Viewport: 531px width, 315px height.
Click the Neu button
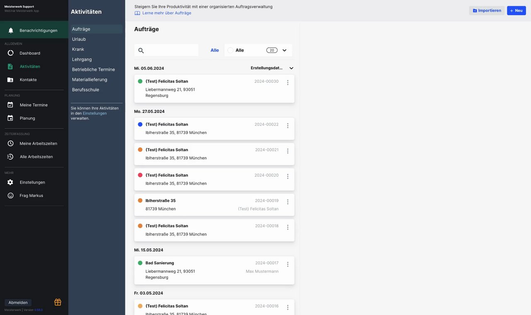pyautogui.click(x=516, y=10)
